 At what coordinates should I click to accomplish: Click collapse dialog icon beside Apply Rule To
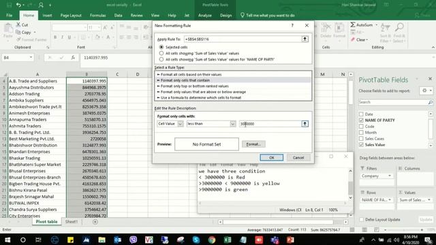(305, 39)
